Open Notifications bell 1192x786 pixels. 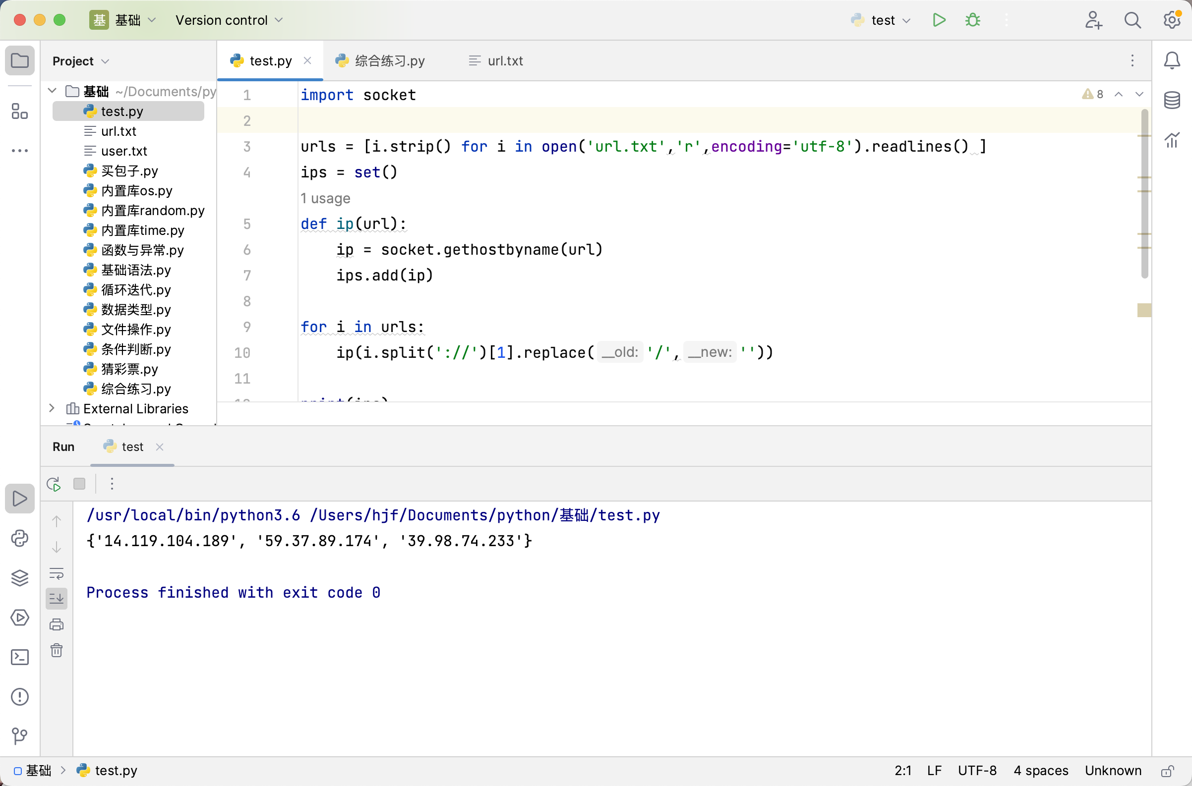(x=1172, y=60)
